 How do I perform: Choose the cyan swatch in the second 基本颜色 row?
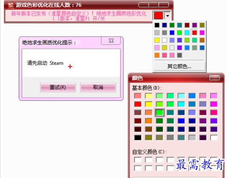pos(181,104)
